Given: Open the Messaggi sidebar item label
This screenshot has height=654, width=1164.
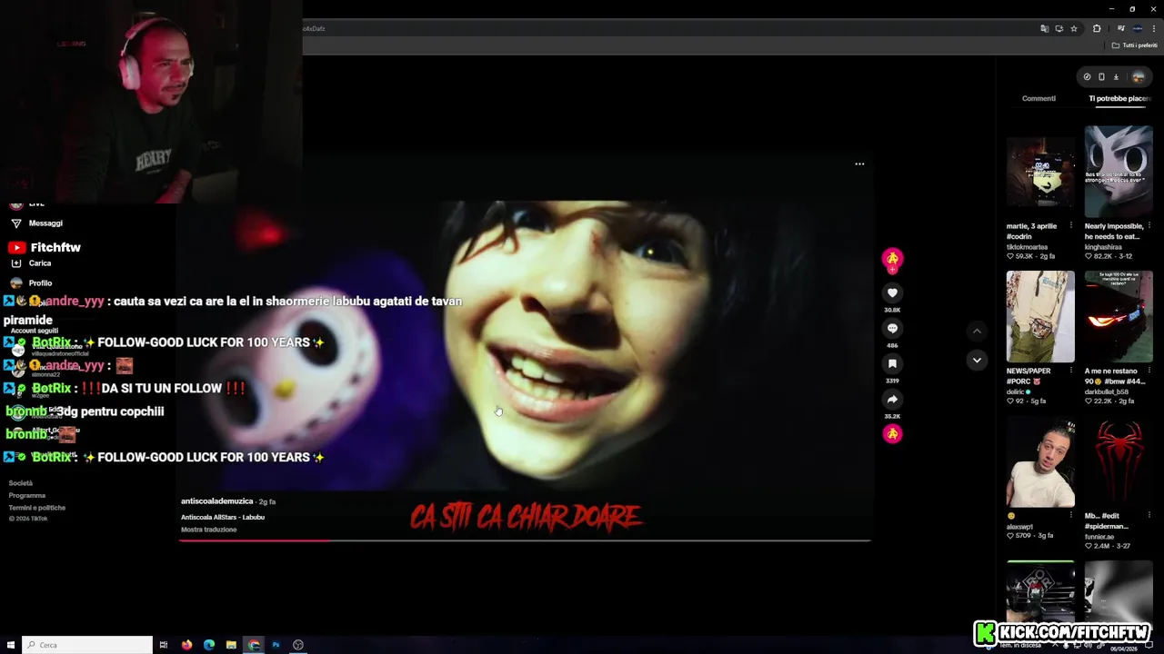Looking at the screenshot, I should pos(45,223).
